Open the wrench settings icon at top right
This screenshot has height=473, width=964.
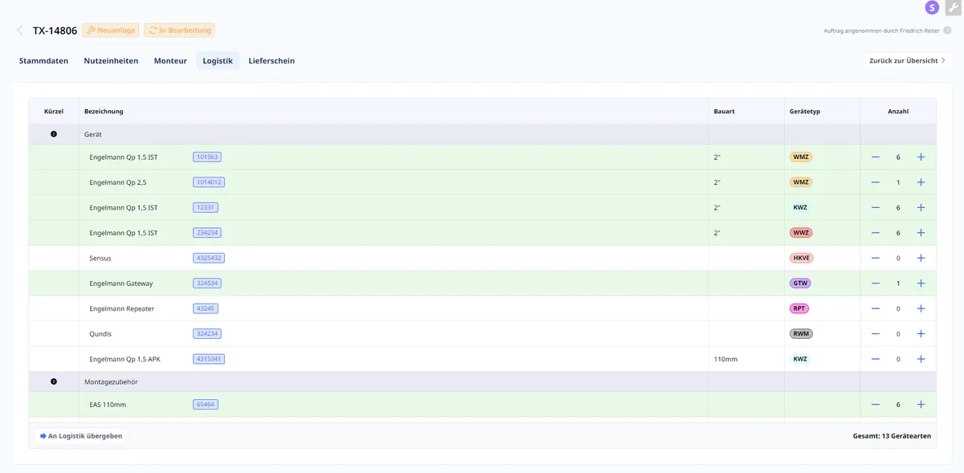(x=953, y=8)
